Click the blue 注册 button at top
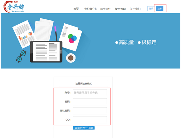Viewport: 181px width, 139px height. (159, 9)
